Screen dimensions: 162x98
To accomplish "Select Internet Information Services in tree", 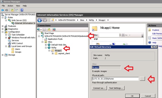I will 25,23.
